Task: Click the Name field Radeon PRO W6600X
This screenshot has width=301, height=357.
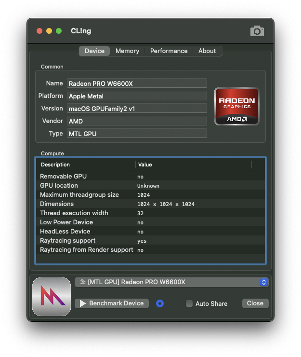Action: point(137,83)
